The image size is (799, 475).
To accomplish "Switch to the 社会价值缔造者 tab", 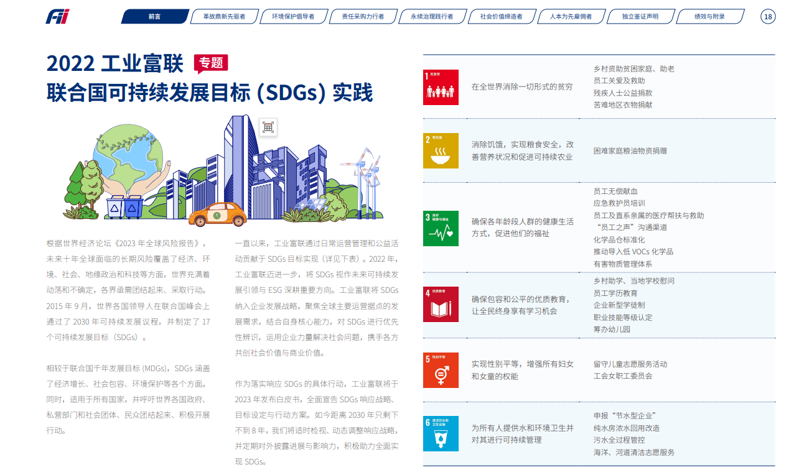I will 502,17.
